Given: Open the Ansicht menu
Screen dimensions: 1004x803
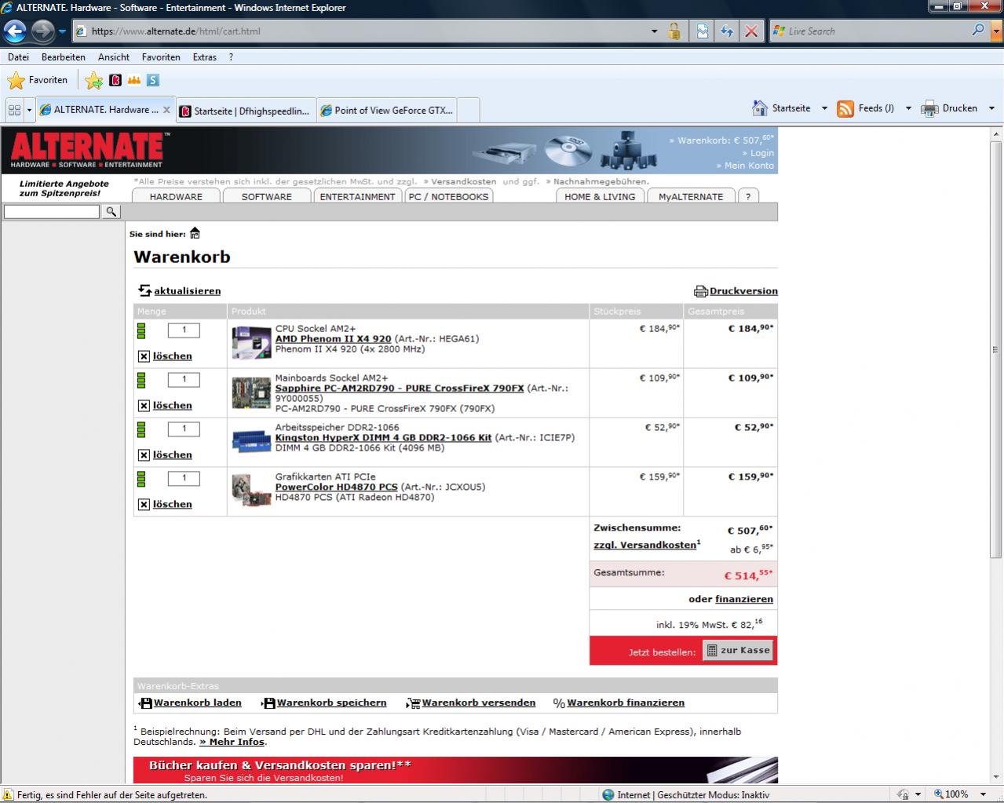Looking at the screenshot, I should click(114, 57).
